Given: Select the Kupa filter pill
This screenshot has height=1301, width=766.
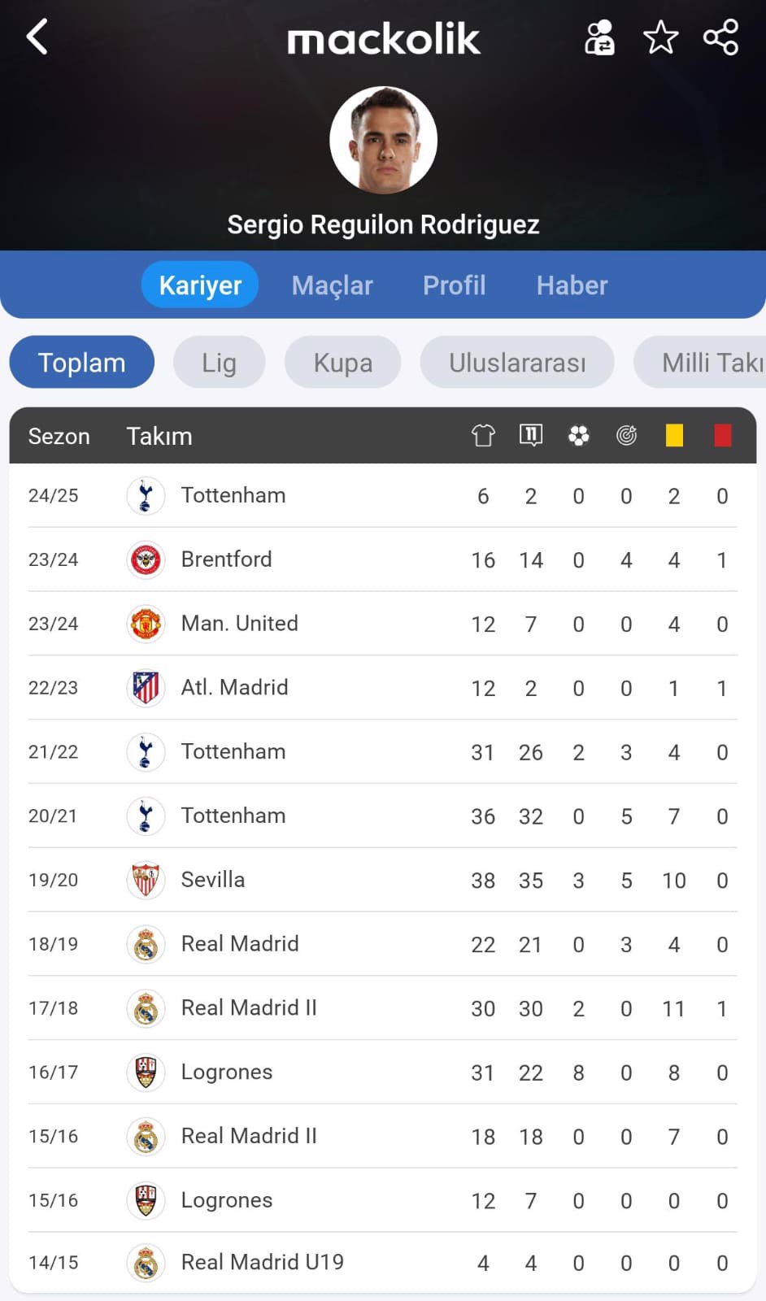Looking at the screenshot, I should point(342,363).
